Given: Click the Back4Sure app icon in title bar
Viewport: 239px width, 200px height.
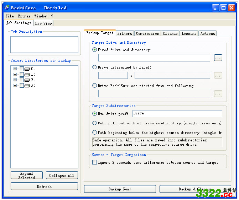Looking at the screenshot, I should 7,7.
